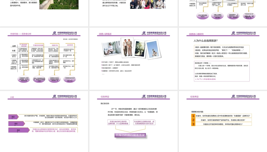Screen dimensions: 267x152
Task: Click the 线路价格 column header
Action: pos(55,45)
